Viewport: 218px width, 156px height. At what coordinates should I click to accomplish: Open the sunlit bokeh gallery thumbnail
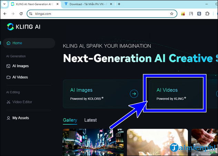[157, 142]
